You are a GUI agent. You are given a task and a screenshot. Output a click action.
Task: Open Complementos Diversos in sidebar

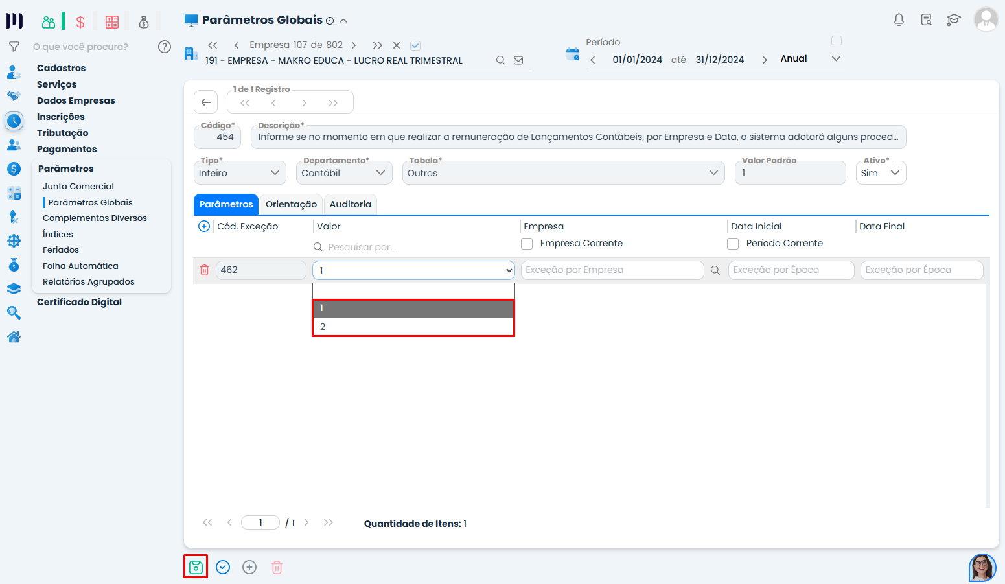(95, 218)
